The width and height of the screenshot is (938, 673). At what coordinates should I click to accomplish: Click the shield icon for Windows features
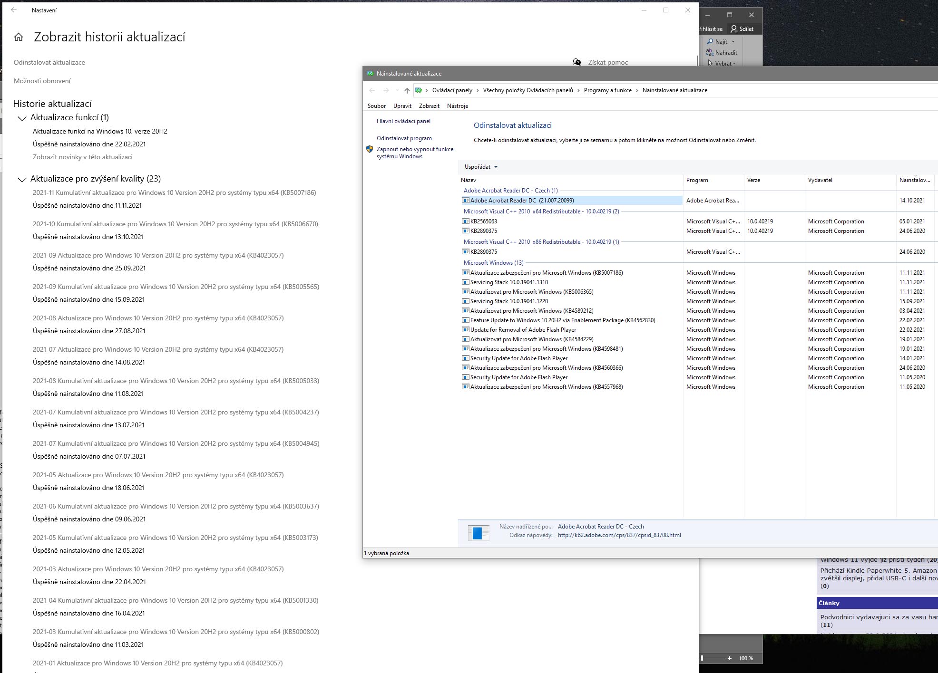(x=370, y=149)
